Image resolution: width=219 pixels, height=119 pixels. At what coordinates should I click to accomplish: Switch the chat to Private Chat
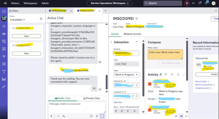click(x=92, y=98)
